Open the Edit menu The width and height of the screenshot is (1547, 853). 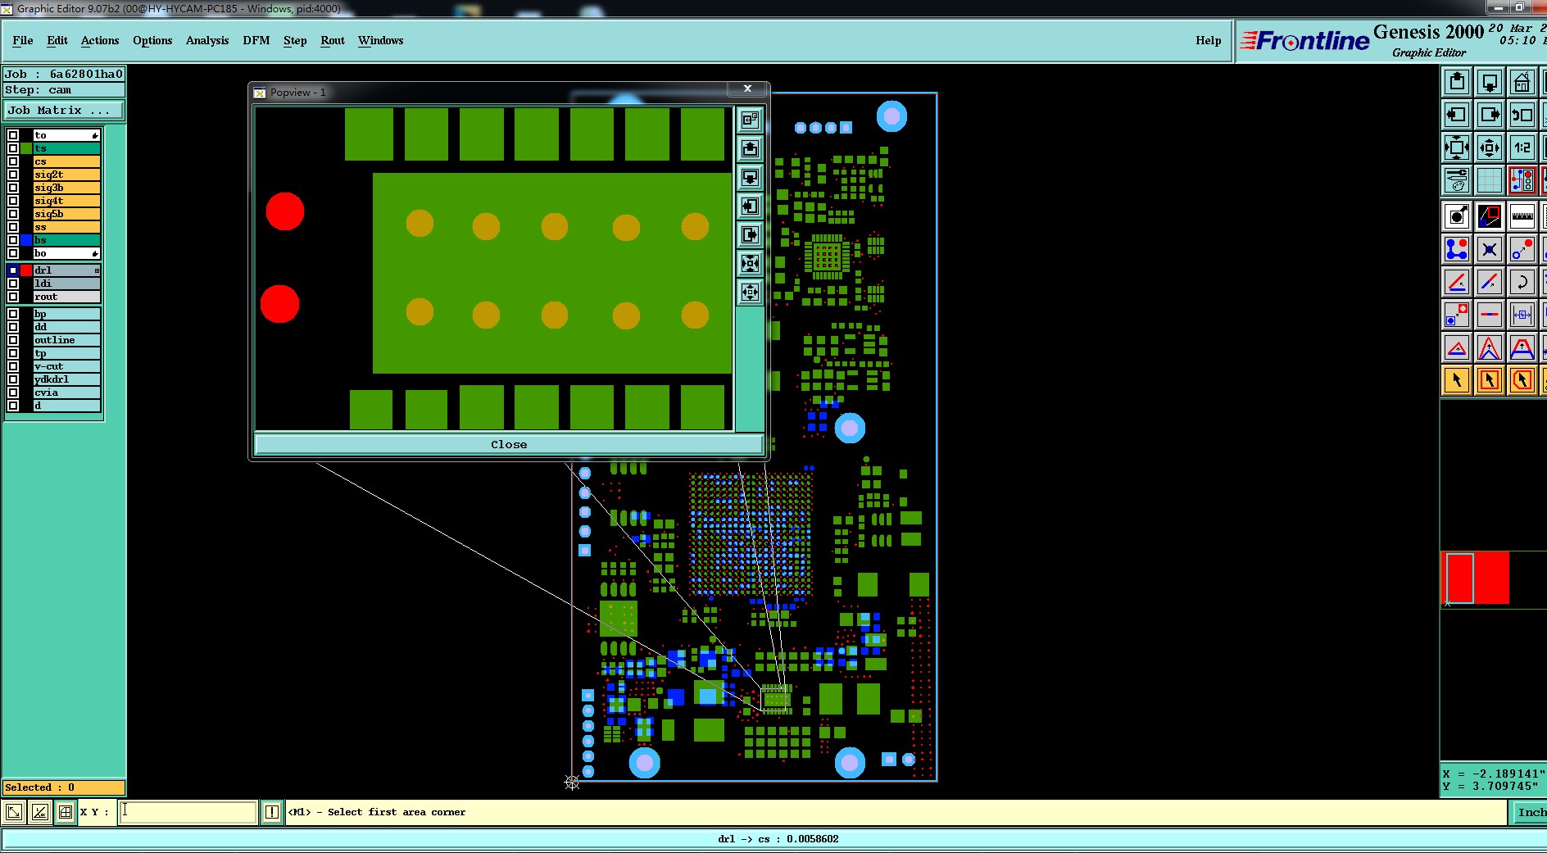pyautogui.click(x=57, y=40)
